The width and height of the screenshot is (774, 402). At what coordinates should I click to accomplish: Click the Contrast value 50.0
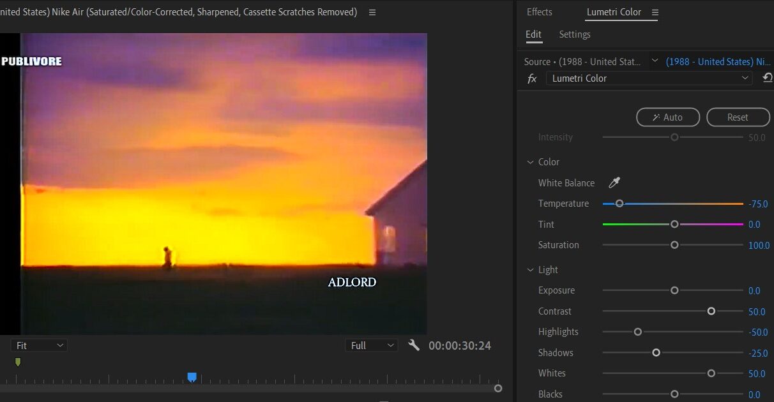pyautogui.click(x=757, y=311)
